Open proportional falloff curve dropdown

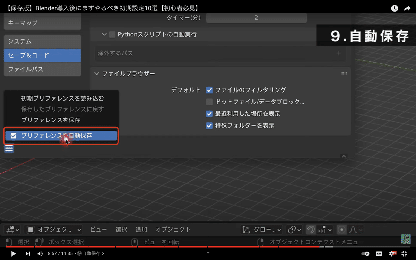(355, 229)
